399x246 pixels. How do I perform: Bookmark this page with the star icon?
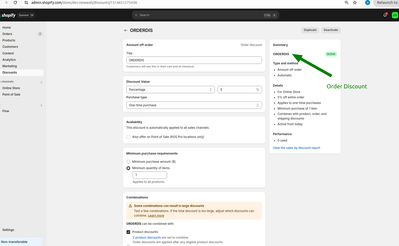(x=355, y=3)
